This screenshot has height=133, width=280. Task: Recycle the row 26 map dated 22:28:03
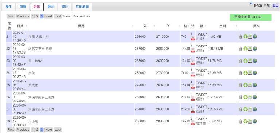tap(245, 97)
